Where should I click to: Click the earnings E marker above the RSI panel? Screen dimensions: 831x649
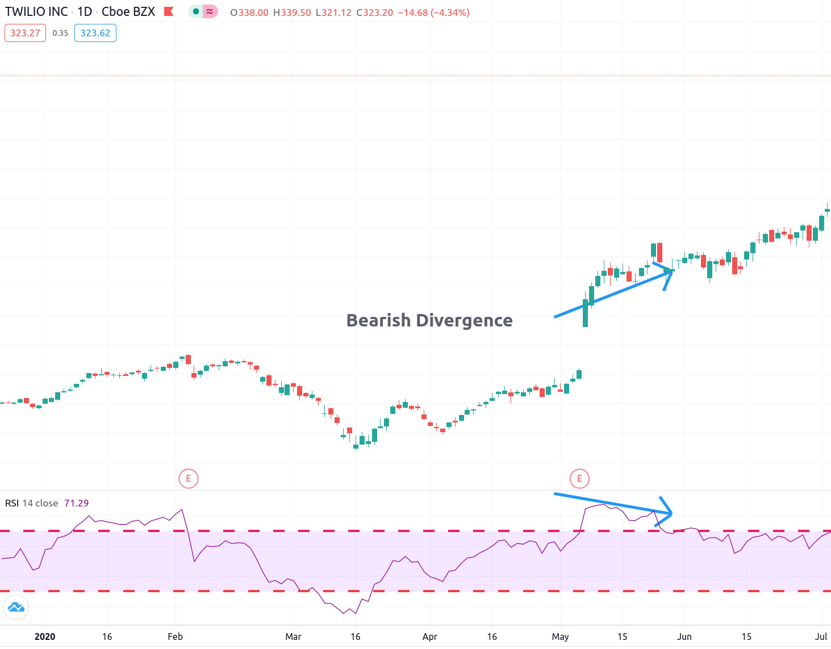pyautogui.click(x=579, y=478)
